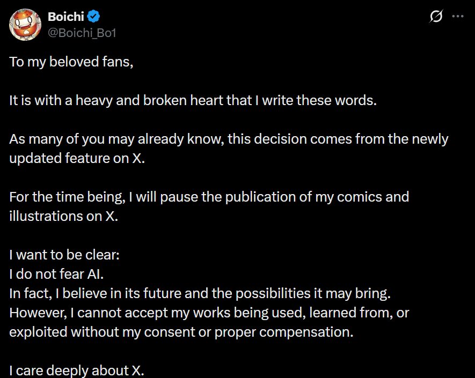The height and width of the screenshot is (378, 475).
Task: Open Grok actions icon on the post
Action: tap(436, 17)
